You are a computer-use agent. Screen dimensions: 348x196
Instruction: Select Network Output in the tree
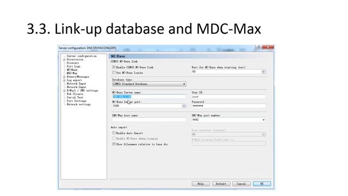(76, 87)
